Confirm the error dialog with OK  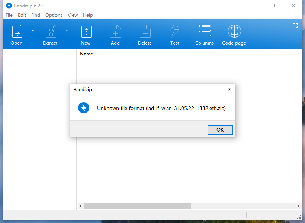(220, 130)
